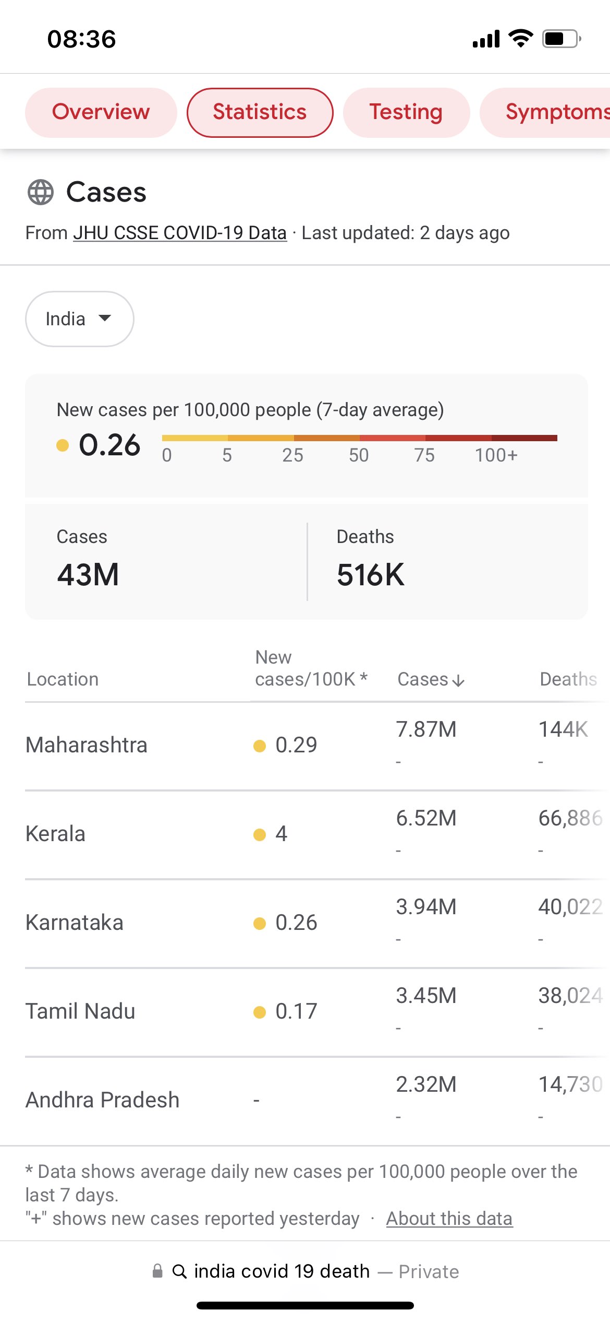Tap the battery indicator icon
This screenshot has height=1322, width=610.
tap(562, 39)
